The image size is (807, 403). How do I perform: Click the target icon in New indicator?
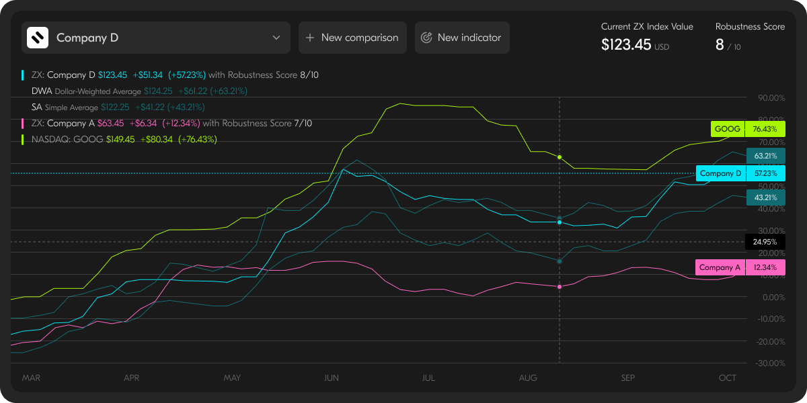coord(426,38)
